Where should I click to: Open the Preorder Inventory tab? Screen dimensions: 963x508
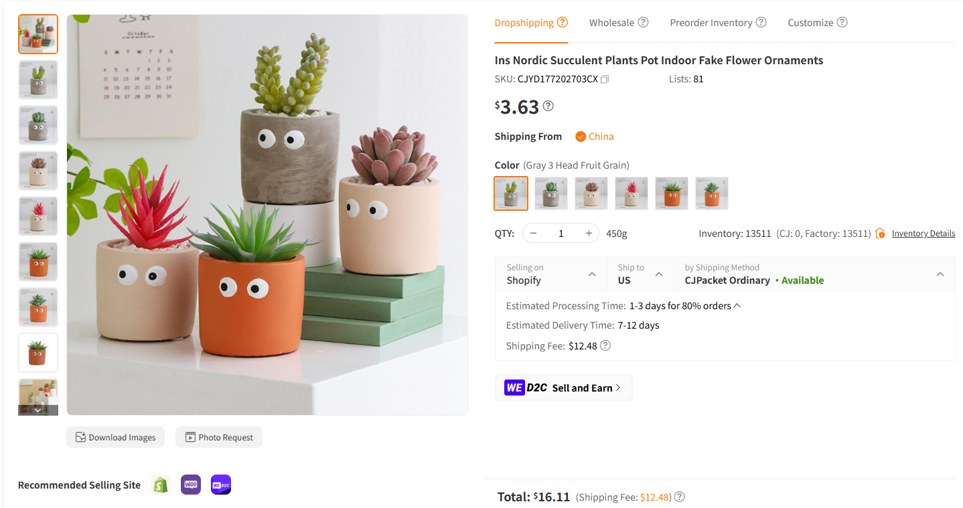711,22
